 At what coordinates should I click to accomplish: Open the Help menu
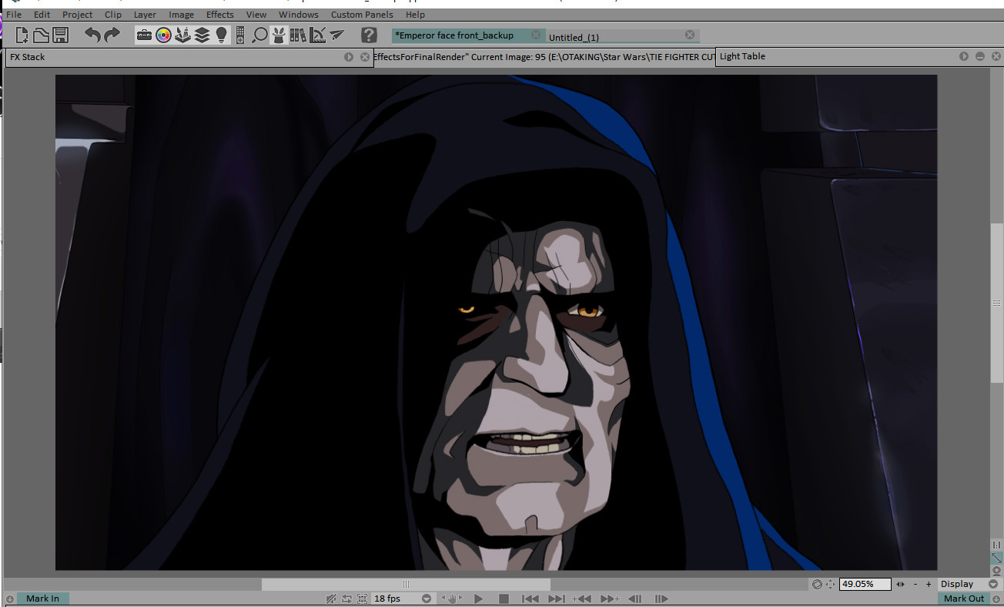[415, 15]
